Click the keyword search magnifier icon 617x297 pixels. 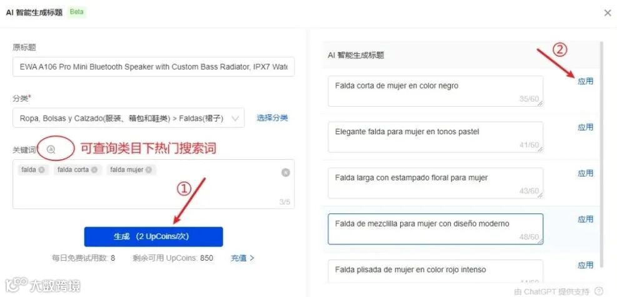coord(51,149)
